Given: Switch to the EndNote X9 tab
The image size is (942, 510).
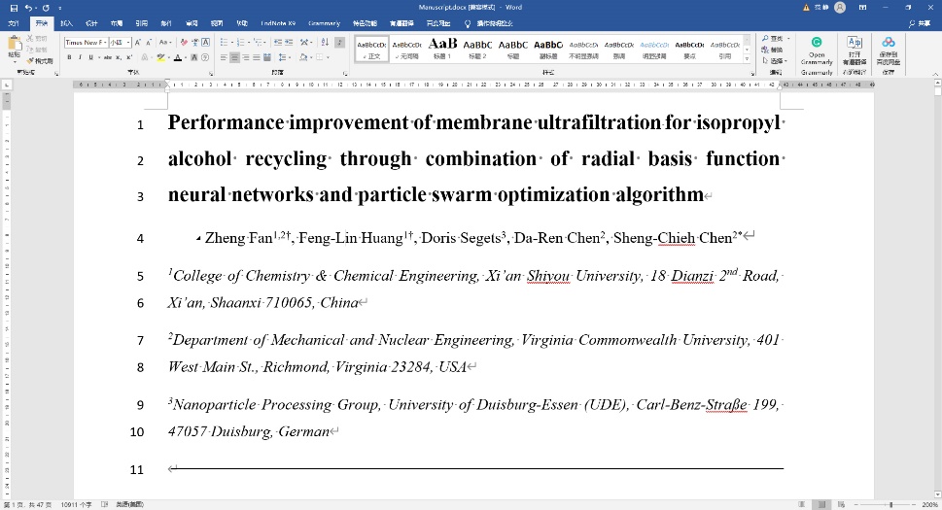Looking at the screenshot, I should [x=279, y=22].
